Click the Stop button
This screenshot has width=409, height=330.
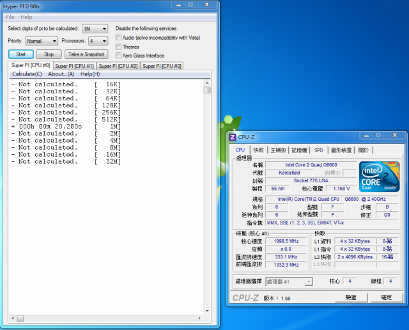pyautogui.click(x=49, y=54)
